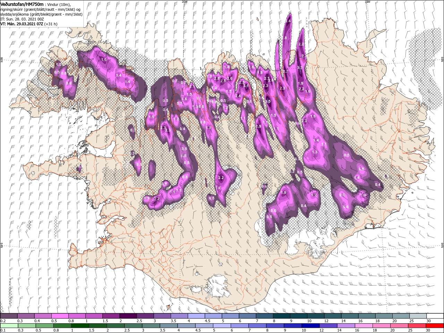Select rain legend swatch between 8 and 9
This screenshot has width=444, height=333.
pos(275,326)
